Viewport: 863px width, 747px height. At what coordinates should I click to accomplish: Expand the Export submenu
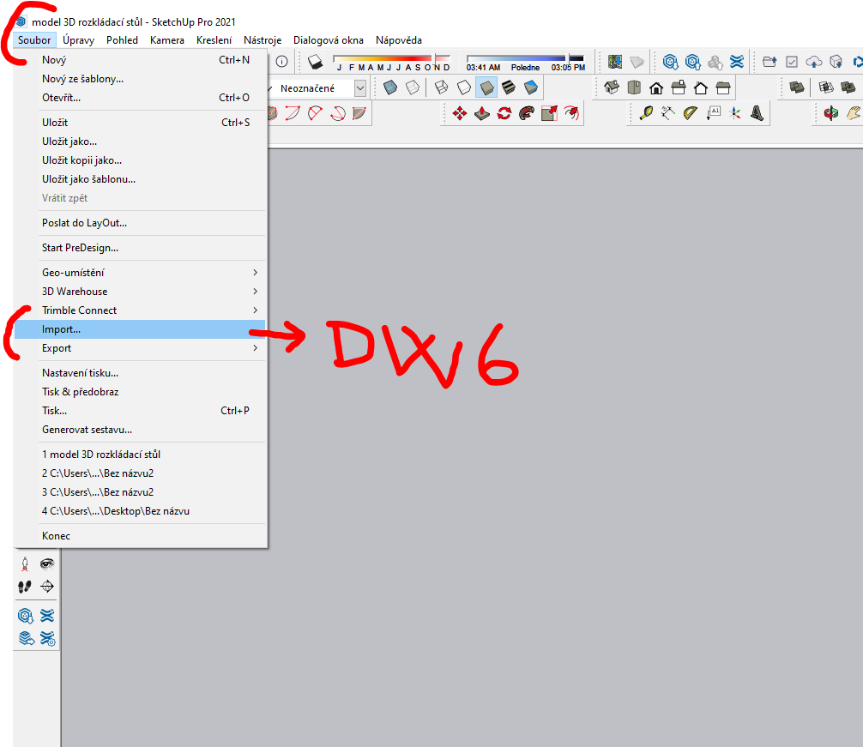click(x=140, y=348)
